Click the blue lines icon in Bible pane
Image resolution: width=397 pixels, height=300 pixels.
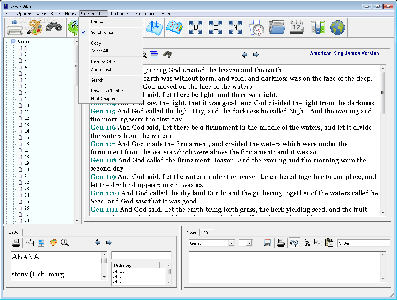point(154,55)
